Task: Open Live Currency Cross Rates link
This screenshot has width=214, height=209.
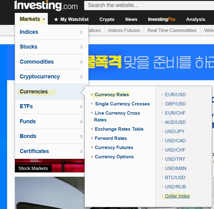Action: (x=117, y=116)
